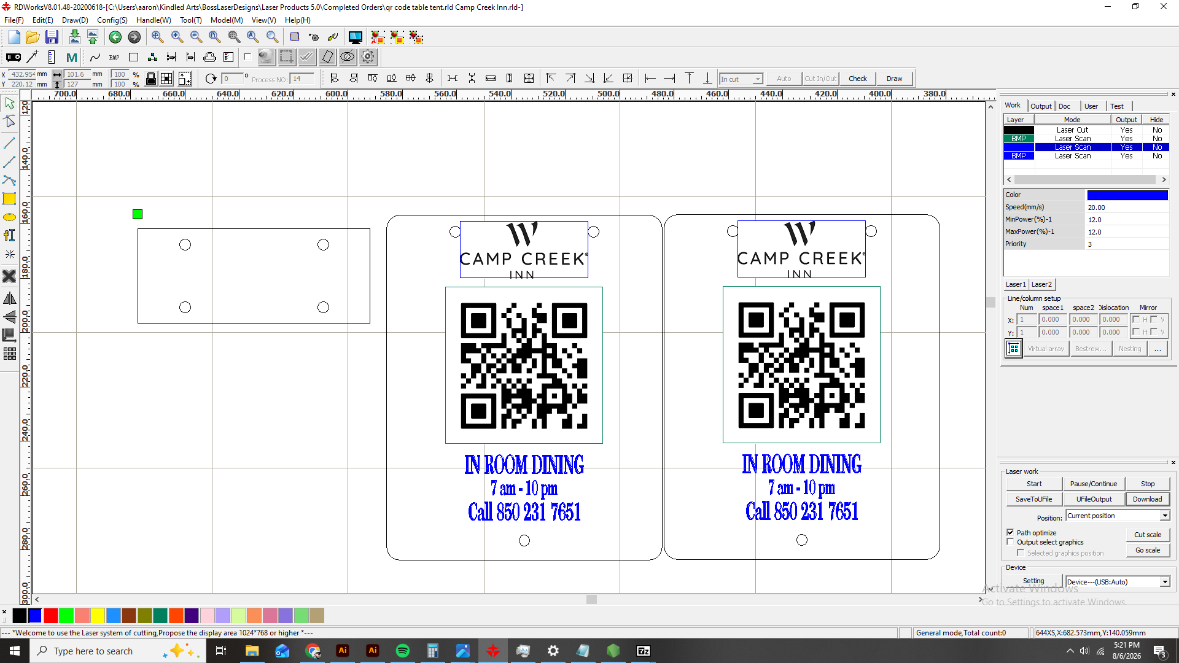Viewport: 1179px width, 663px height.
Task: Select the Rectangle drawing tool
Action: coord(9,198)
